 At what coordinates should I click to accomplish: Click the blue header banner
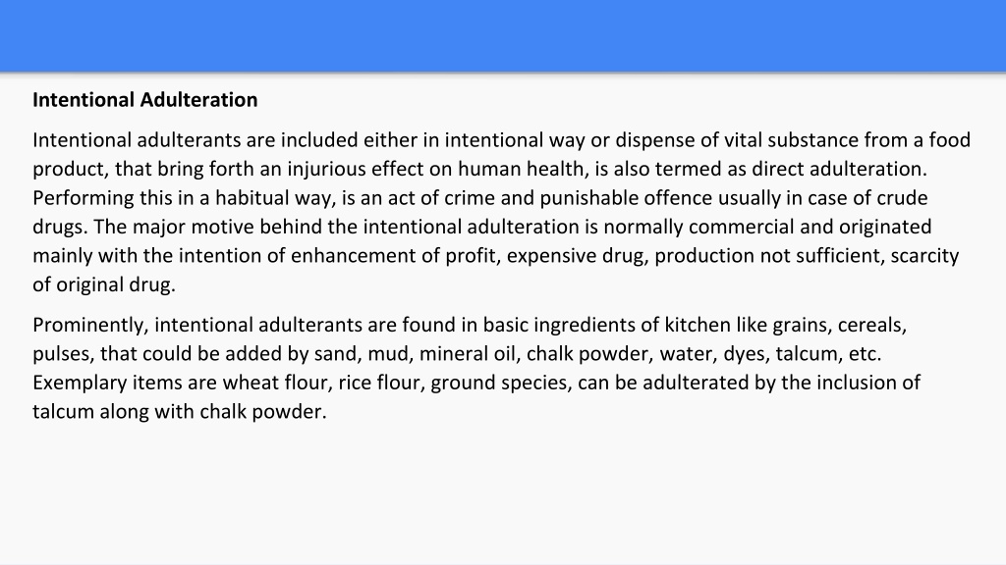503,36
